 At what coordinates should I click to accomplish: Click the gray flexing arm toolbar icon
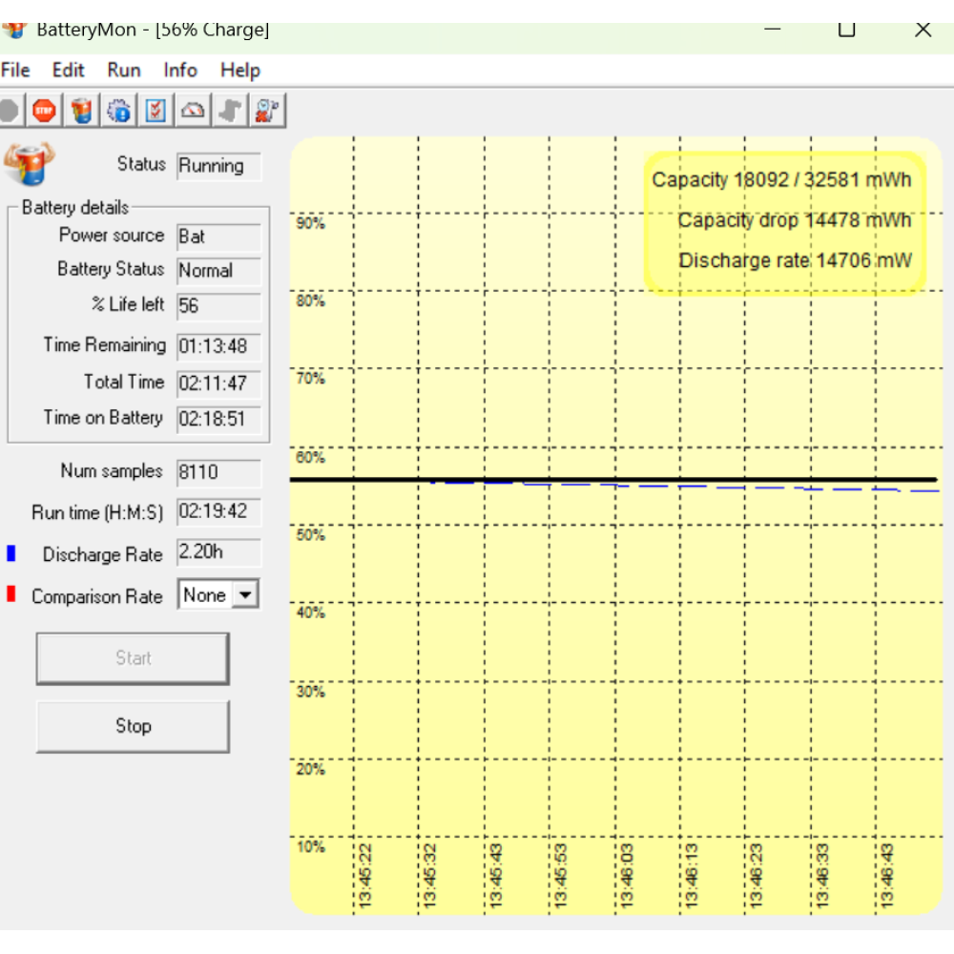[229, 111]
